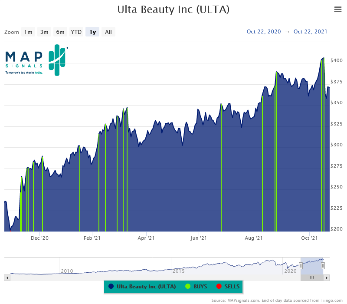Click the $200 price axis label
This screenshot has height=304, width=347.
[x=337, y=229]
